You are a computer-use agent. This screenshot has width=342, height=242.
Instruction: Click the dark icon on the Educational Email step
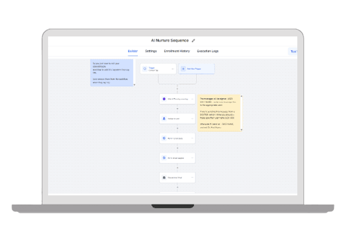(164, 178)
